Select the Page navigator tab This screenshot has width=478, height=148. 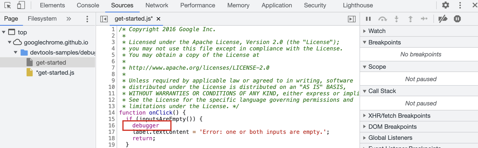pos(11,19)
